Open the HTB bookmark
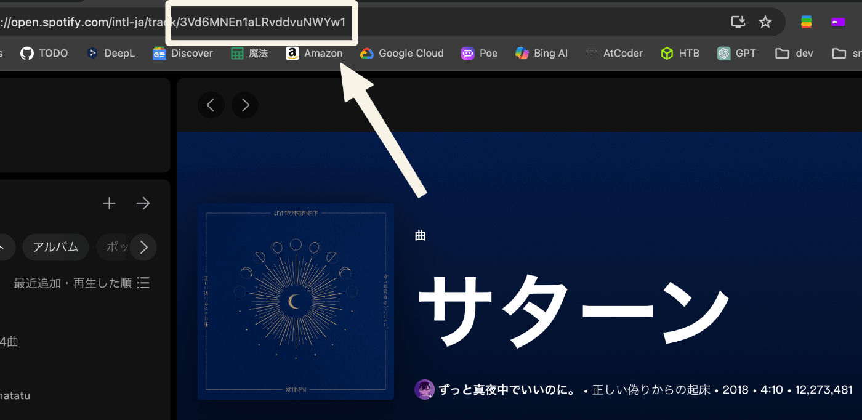 [680, 54]
